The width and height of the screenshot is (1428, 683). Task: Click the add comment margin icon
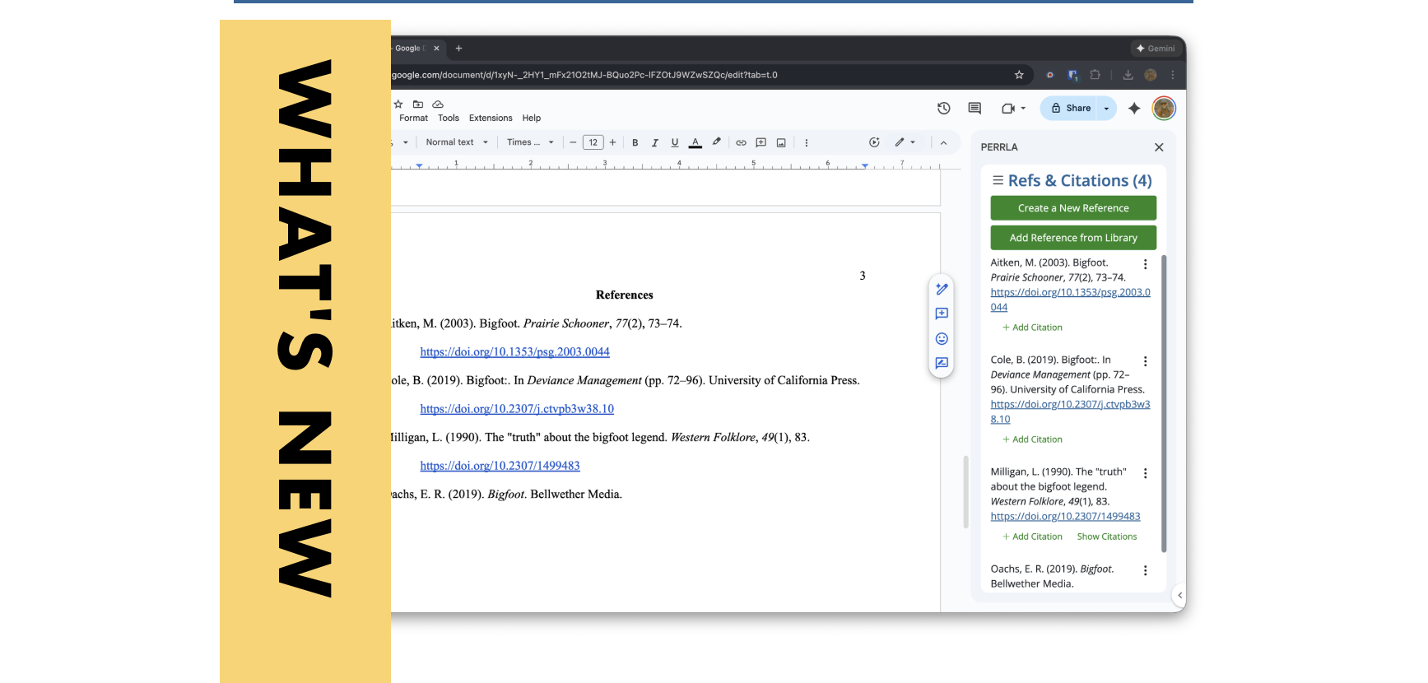coord(942,314)
